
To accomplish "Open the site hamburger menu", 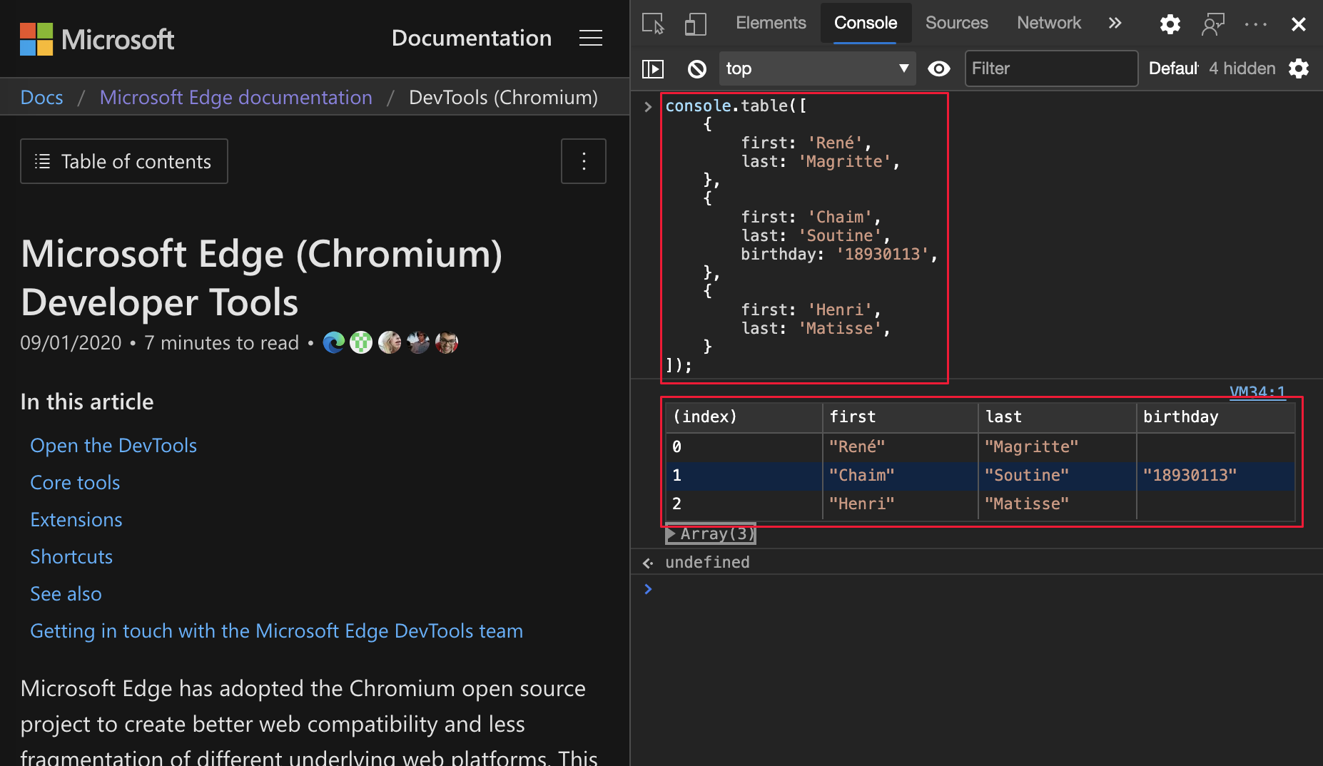I will [x=591, y=39].
